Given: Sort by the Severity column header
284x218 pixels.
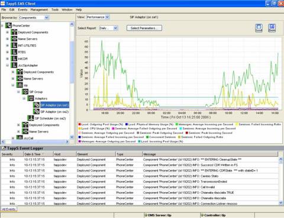Looking at the screenshot, I should (12, 154).
